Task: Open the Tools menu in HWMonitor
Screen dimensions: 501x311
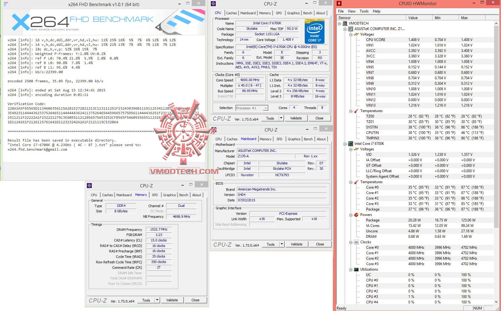Action: [364, 11]
